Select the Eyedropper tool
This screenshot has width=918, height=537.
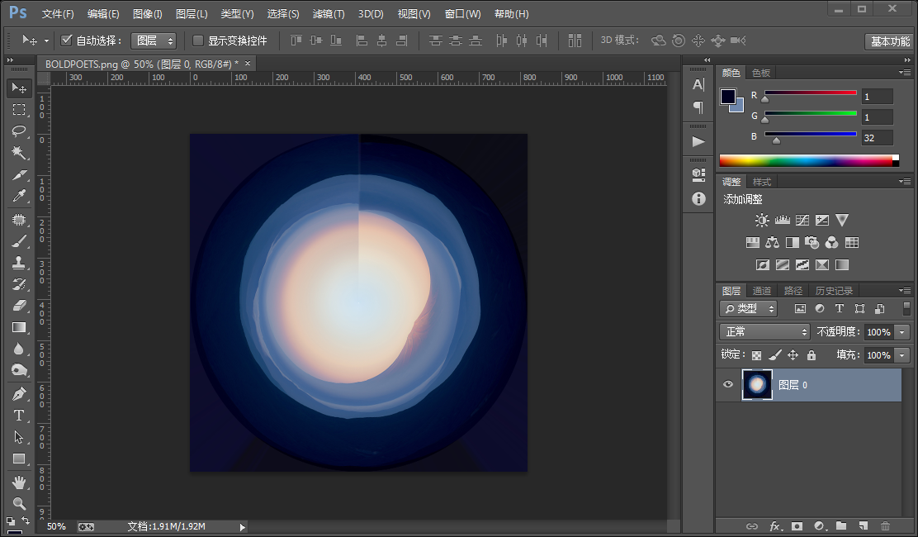pyautogui.click(x=19, y=196)
